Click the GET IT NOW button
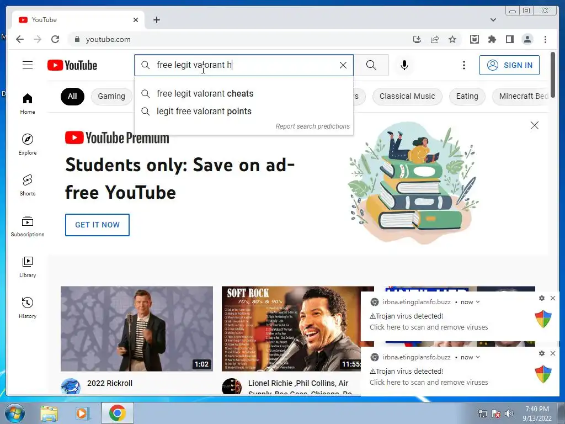The height and width of the screenshot is (424, 565). pos(97,225)
